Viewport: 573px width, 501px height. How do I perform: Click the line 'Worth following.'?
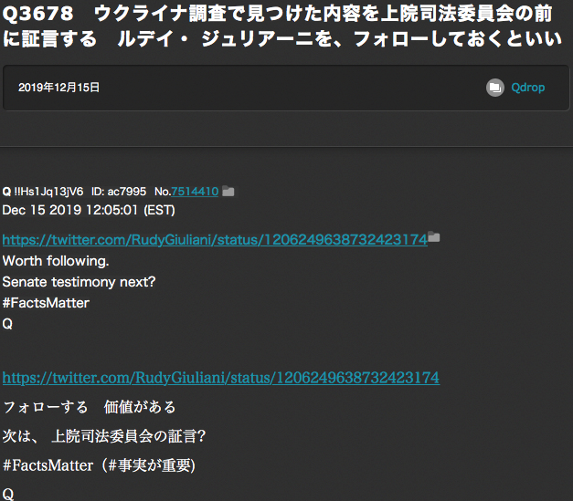[x=56, y=261]
